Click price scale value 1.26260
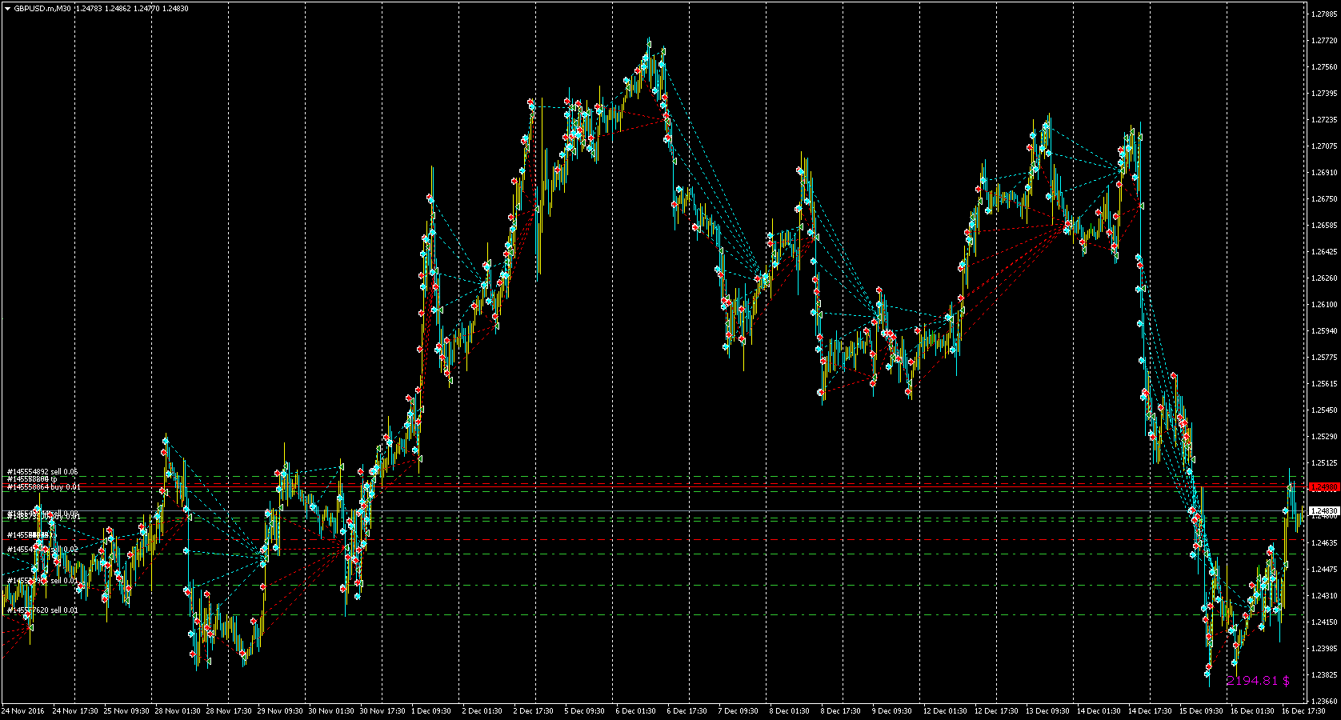The image size is (1341, 720). click(x=1326, y=278)
